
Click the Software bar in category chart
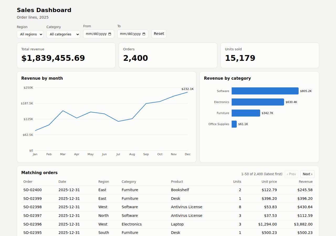(x=265, y=91)
